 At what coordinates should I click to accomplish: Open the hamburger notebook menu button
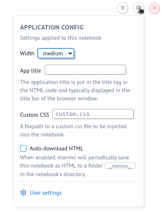[123, 8]
